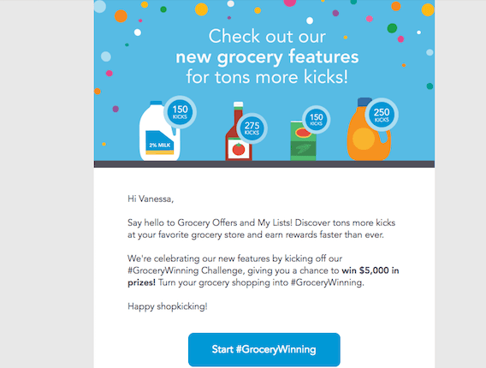
Task: Click the tomato label on the ketchup bottle
Action: pos(239,150)
